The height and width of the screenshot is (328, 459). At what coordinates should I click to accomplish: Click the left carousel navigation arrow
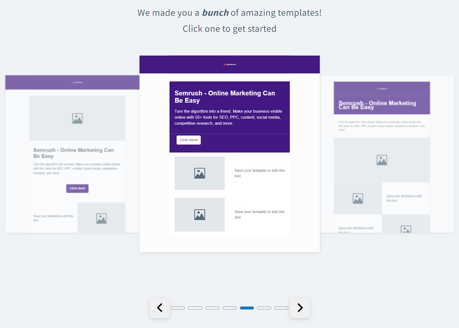[x=160, y=308]
